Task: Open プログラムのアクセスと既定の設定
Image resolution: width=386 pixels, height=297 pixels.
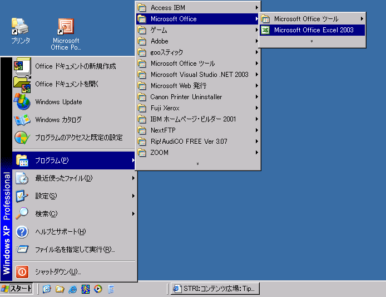Action: (73, 138)
